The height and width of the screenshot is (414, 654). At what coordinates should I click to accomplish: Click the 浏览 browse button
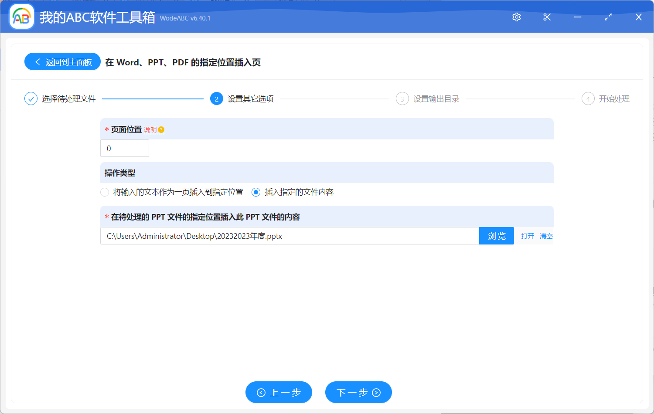point(496,236)
